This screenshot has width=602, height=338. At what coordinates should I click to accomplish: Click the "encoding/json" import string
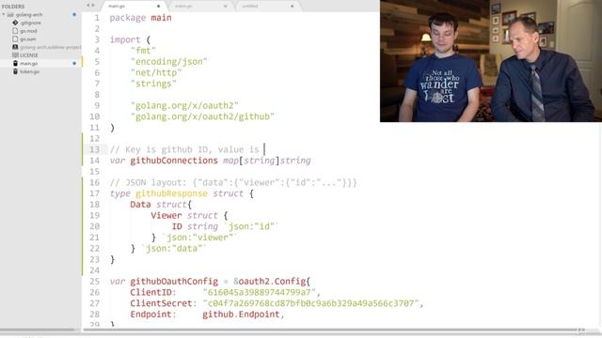pos(169,62)
